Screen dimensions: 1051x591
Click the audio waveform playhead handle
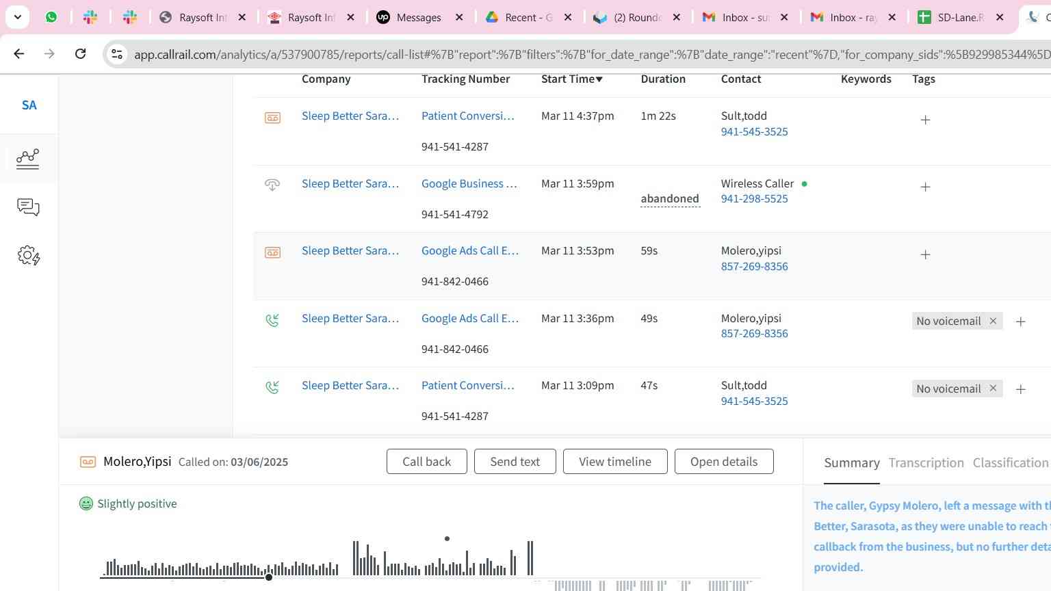pos(269,577)
